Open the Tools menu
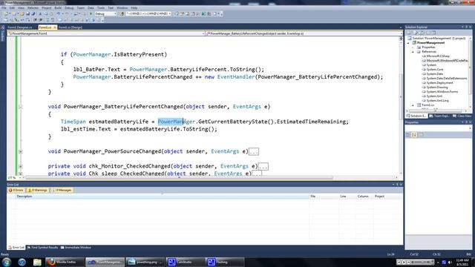This screenshot has height=267, width=475. point(101,8)
